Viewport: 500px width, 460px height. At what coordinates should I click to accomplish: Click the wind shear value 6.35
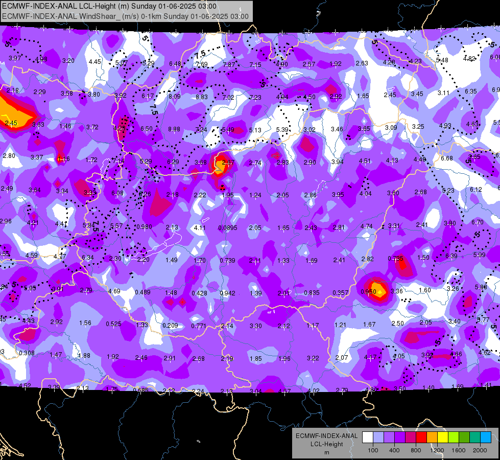471,91
